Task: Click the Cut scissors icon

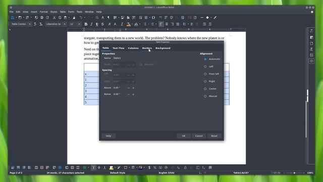Action: pyautogui.click(x=54, y=18)
